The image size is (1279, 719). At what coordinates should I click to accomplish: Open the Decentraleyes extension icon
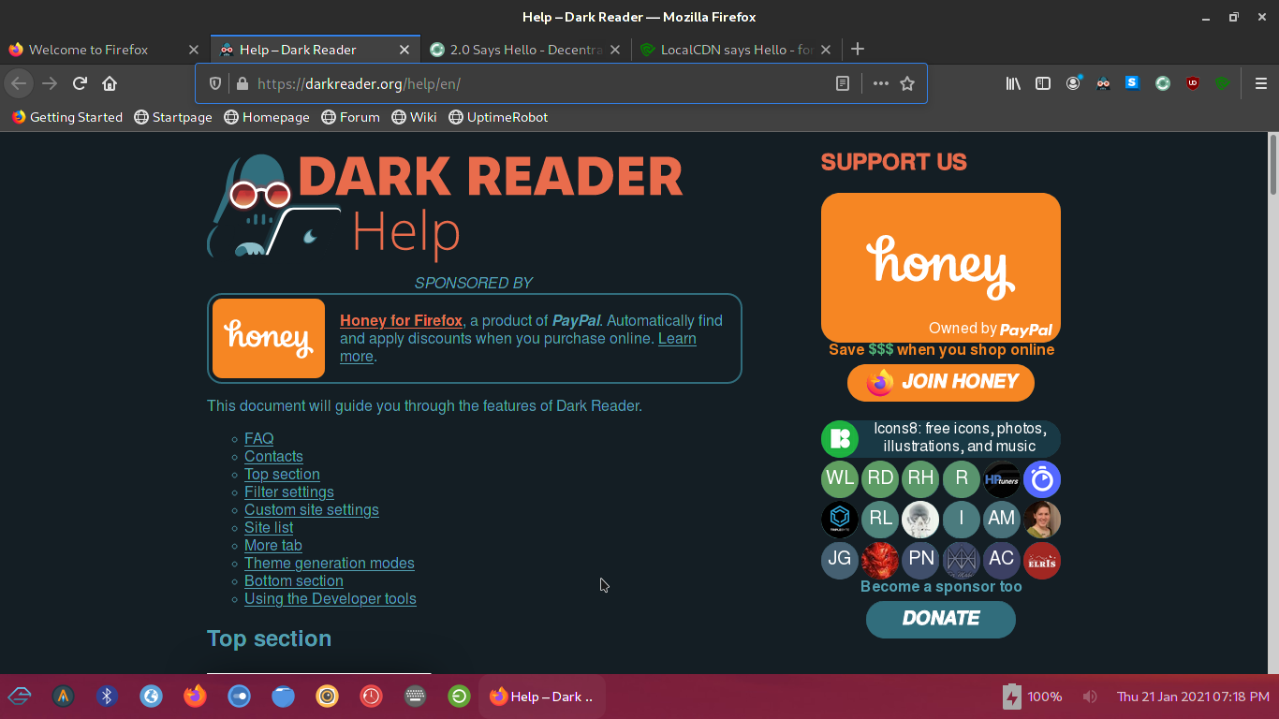pyautogui.click(x=1162, y=83)
